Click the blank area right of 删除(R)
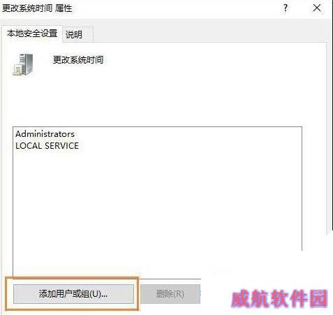Viewport: 333px width, 315px height. tap(214, 294)
